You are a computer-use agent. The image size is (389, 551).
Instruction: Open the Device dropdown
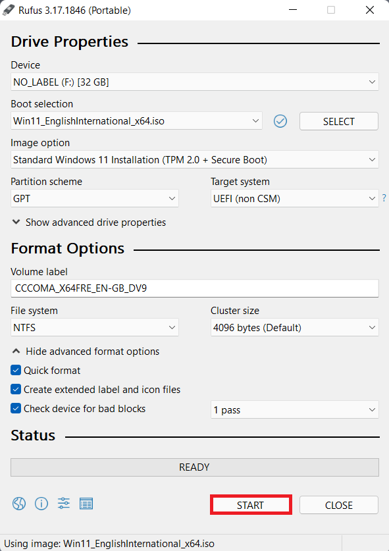(195, 82)
